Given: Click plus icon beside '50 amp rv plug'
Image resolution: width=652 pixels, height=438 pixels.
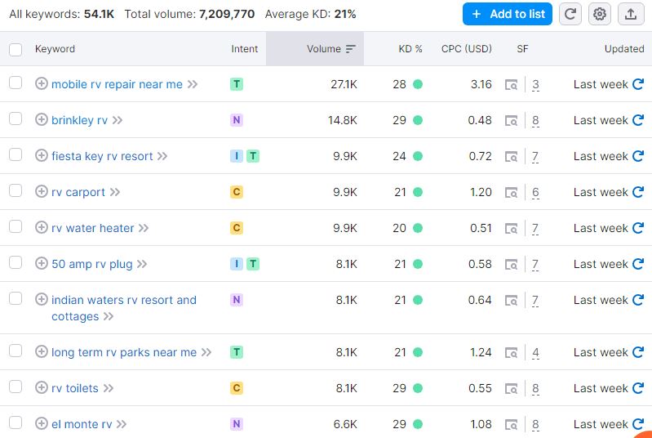Looking at the screenshot, I should tap(41, 264).
